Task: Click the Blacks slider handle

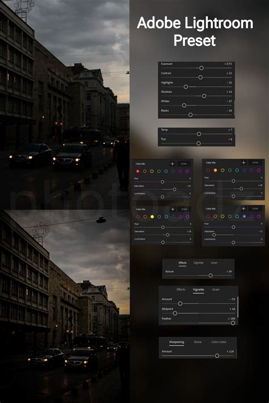Action: tap(191, 114)
